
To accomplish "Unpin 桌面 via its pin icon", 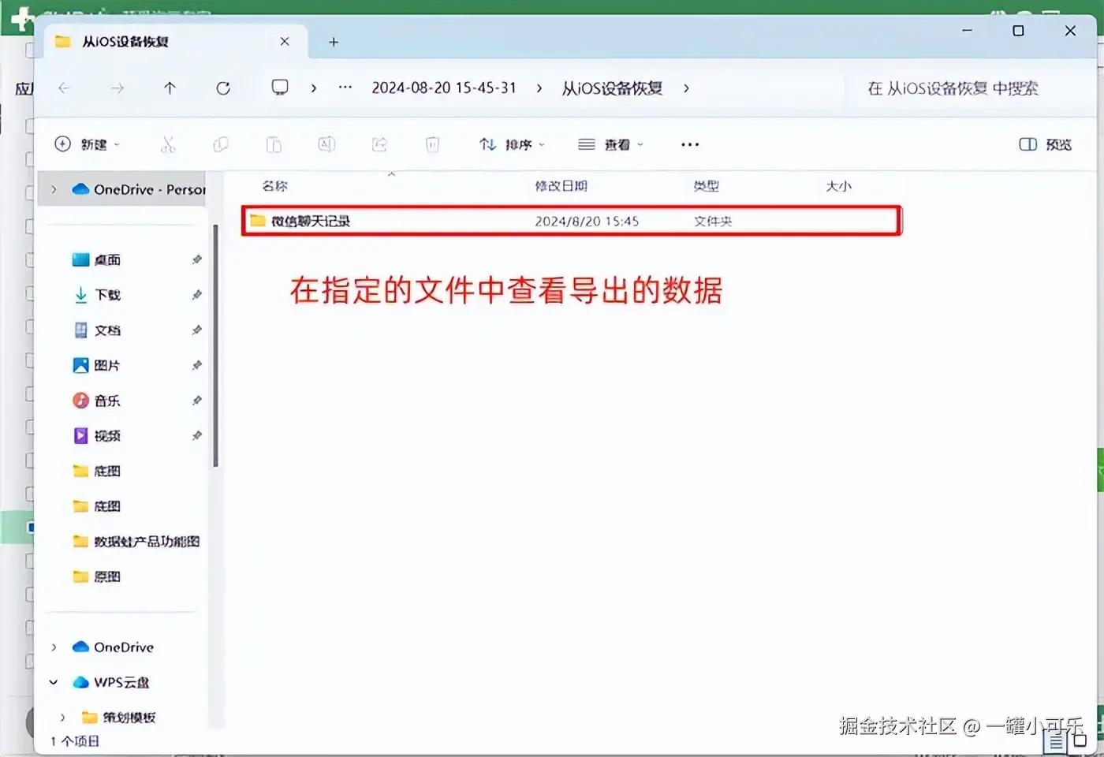I will (196, 259).
